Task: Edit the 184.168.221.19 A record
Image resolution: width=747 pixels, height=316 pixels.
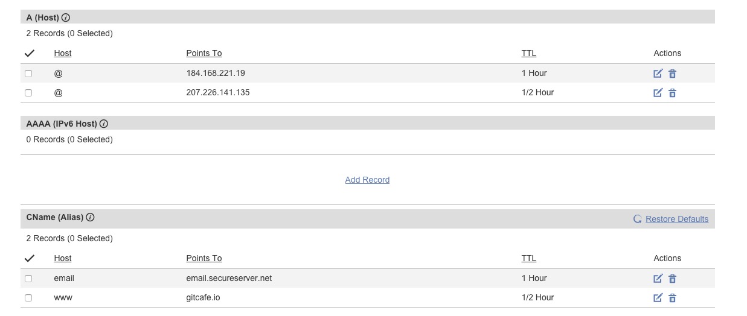Action: [x=658, y=74]
